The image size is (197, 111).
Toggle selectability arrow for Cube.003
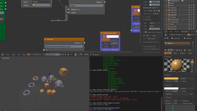pos(191,13)
